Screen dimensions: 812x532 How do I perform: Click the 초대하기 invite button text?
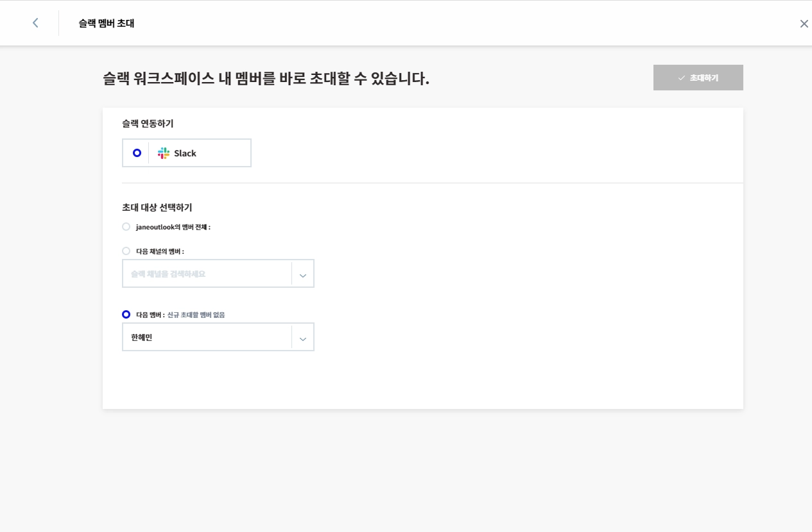pyautogui.click(x=704, y=78)
